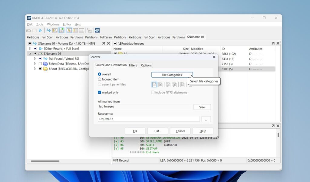Screen dimensions: 310x182
Task: Click the green checkmark tools toolbar icon
Action: pyautogui.click(x=61, y=30)
